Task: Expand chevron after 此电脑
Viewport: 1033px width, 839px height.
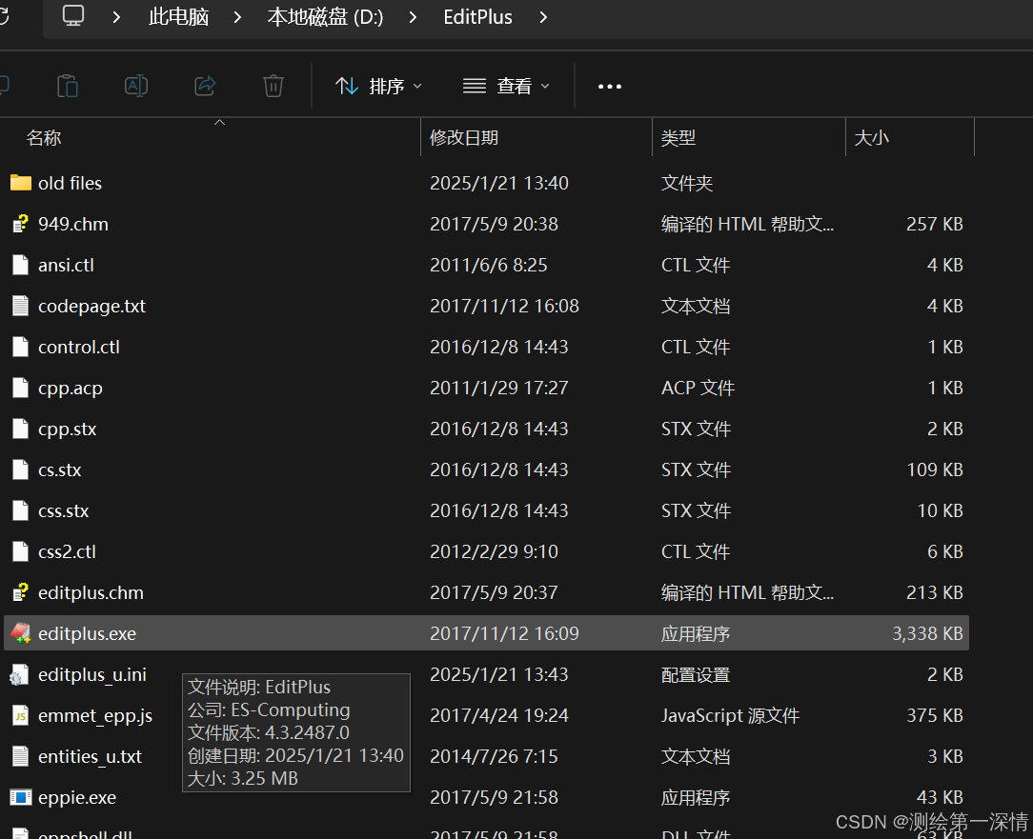Action: (238, 17)
